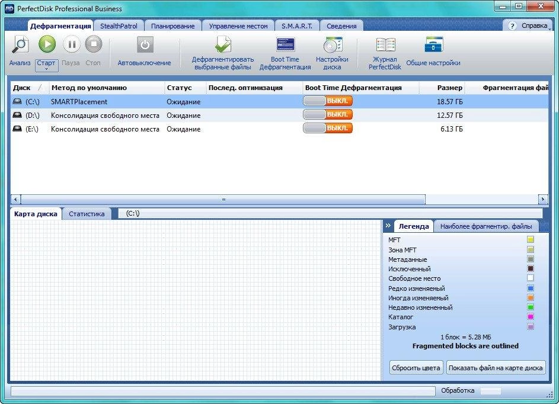
Task: Click the Справка dropdown arrow
Action: click(x=550, y=29)
